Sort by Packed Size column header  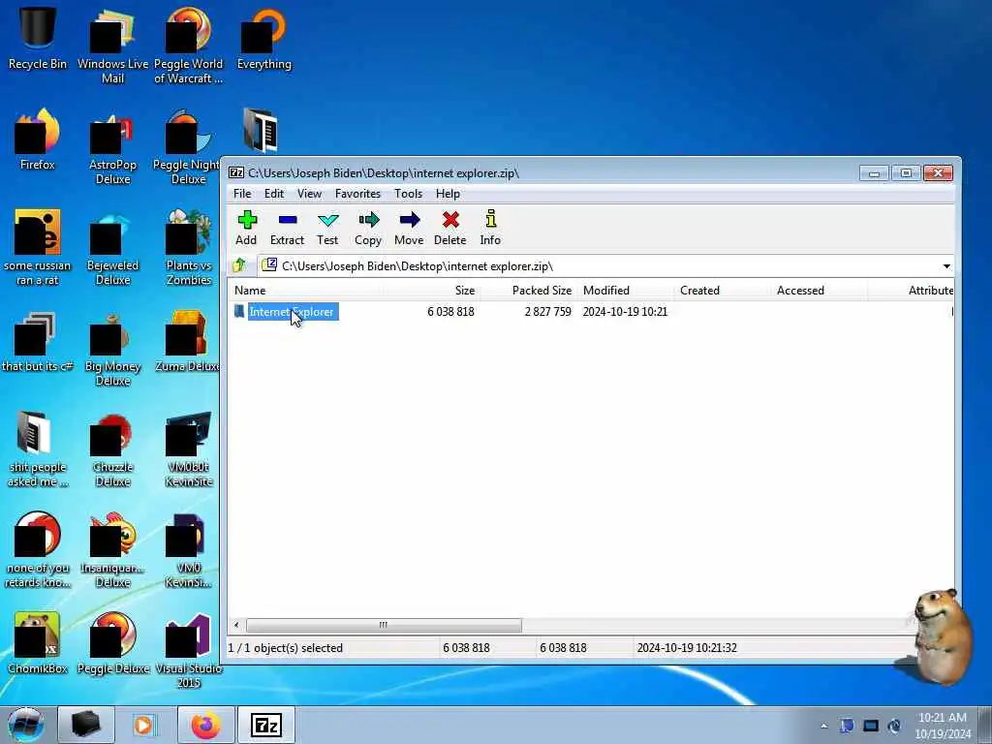pos(529,291)
